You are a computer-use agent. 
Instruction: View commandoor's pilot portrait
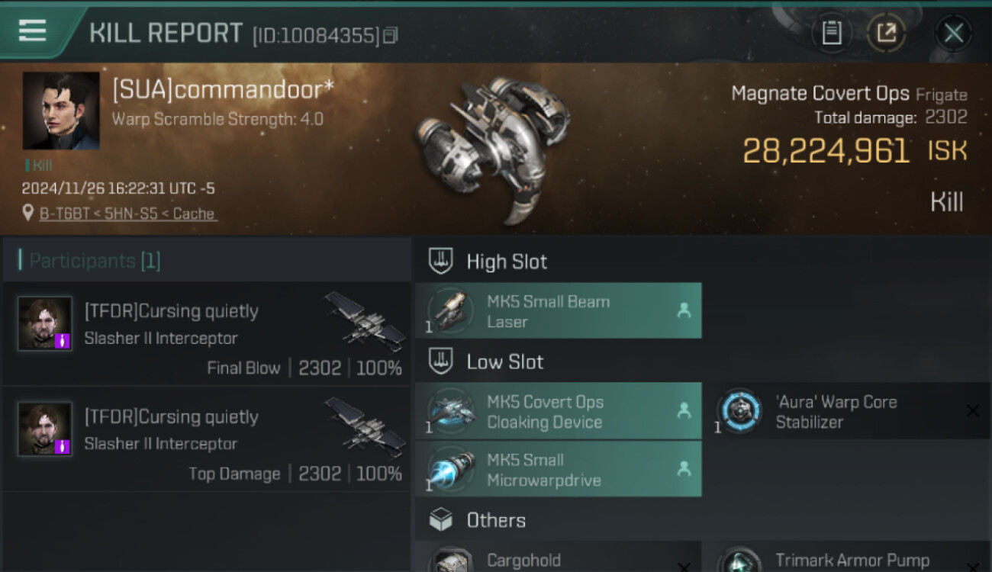(61, 111)
